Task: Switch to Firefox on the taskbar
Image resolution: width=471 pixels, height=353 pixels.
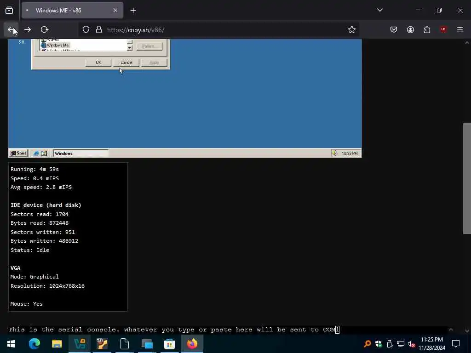Action: click(192, 344)
